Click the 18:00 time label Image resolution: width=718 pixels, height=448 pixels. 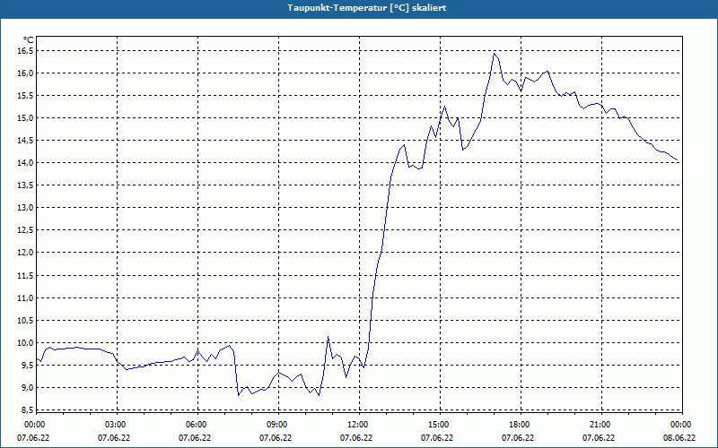521,425
